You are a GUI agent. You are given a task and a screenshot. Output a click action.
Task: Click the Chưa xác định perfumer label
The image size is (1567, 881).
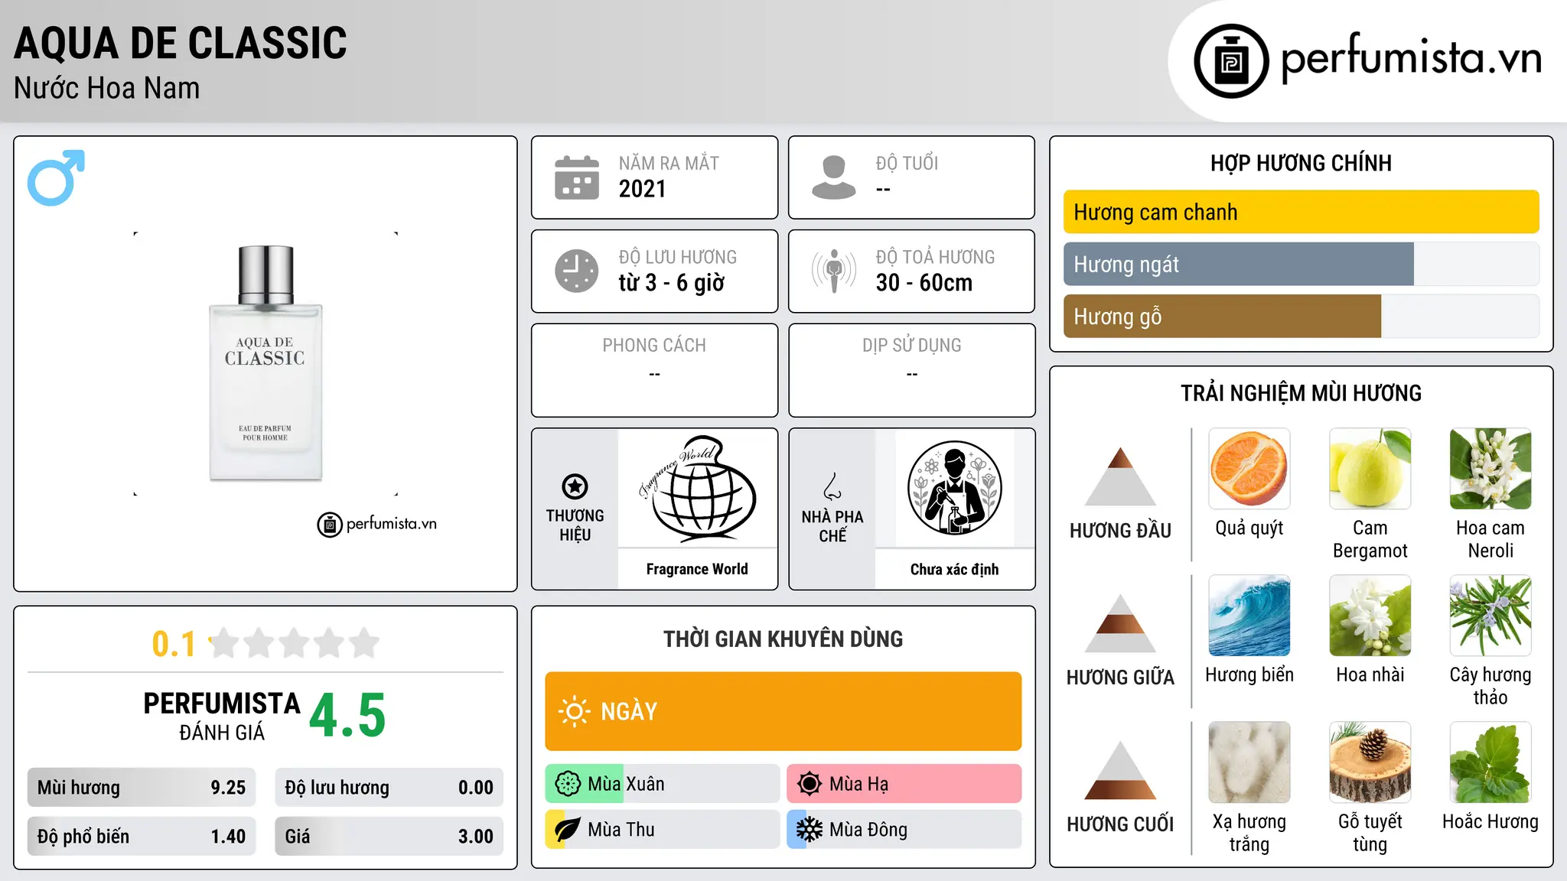click(954, 569)
